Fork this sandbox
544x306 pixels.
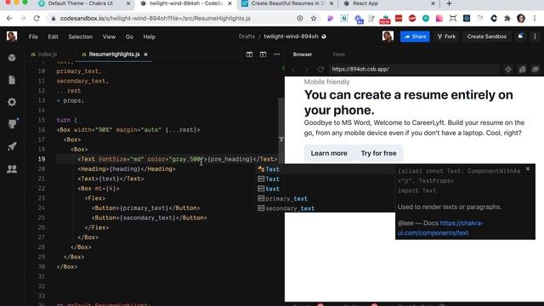[x=446, y=37]
